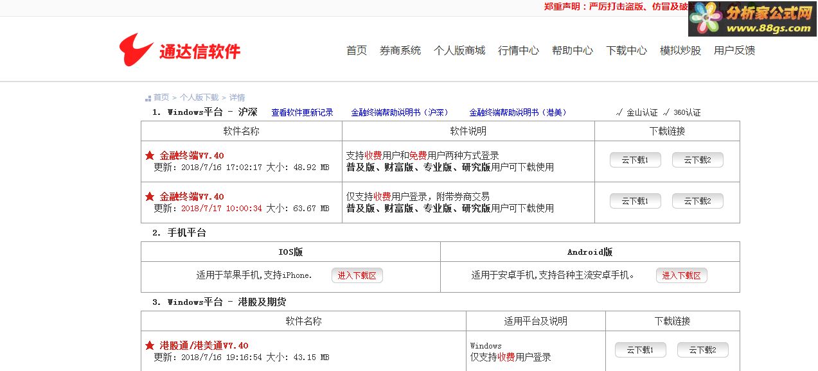Click 首页 in the breadcrumb
This screenshot has width=818, height=371.
tap(161, 98)
